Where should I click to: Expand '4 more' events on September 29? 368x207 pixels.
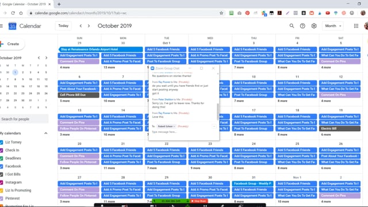pyautogui.click(x=65, y=67)
